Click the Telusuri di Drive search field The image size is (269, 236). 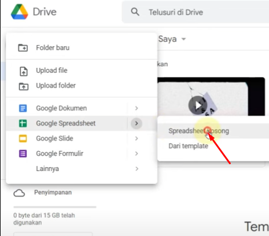[x=195, y=12]
